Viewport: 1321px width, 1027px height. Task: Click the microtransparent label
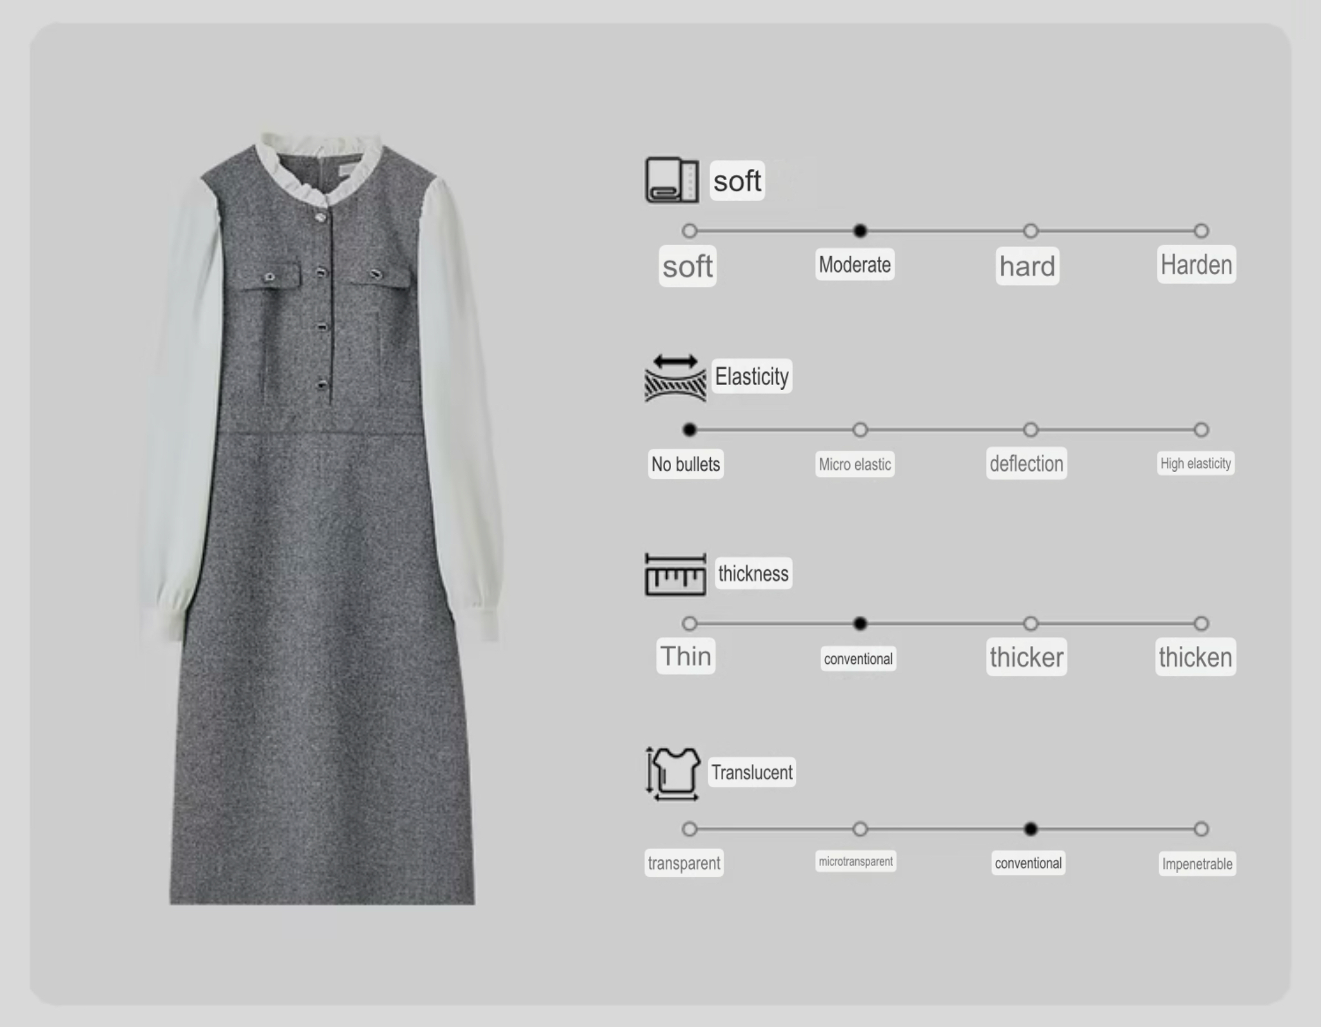856,861
